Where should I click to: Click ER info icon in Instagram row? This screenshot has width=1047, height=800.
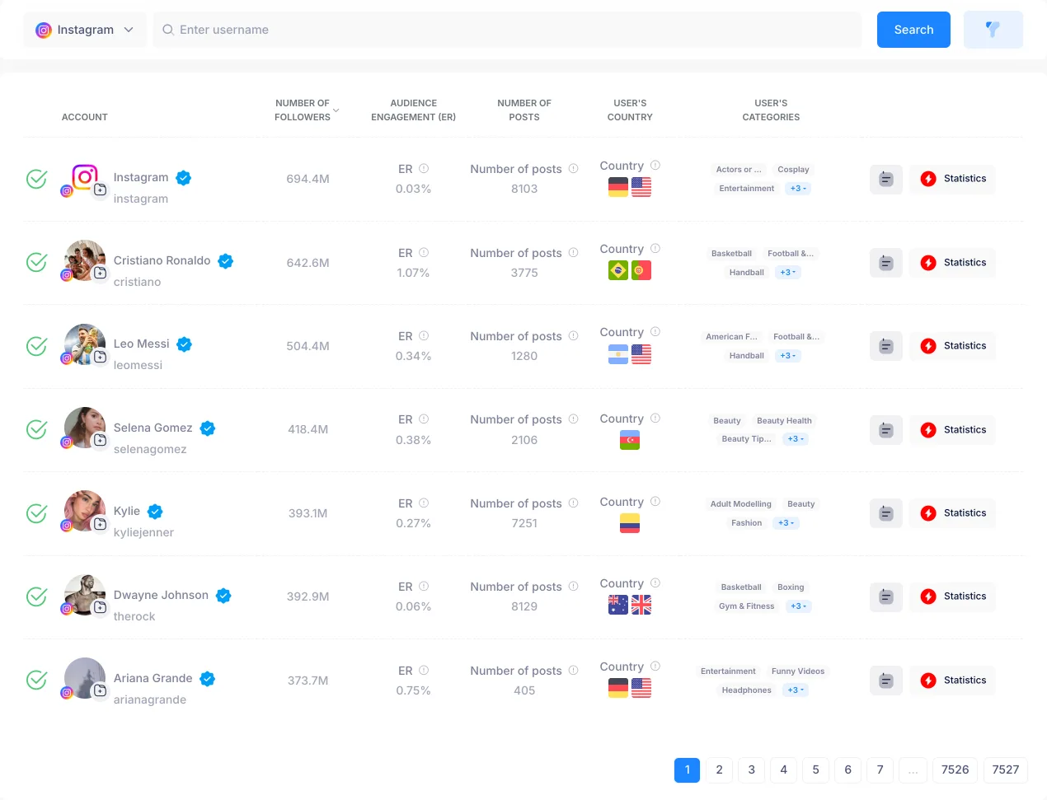pos(424,168)
